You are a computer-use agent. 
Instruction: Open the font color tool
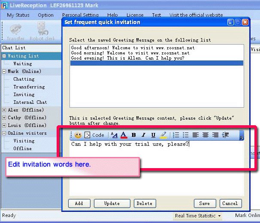click(x=124, y=135)
